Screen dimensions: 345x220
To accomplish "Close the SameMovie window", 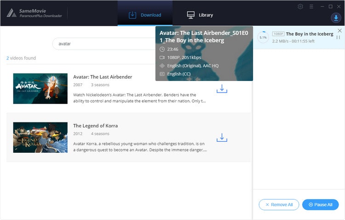I will [x=339, y=6].
